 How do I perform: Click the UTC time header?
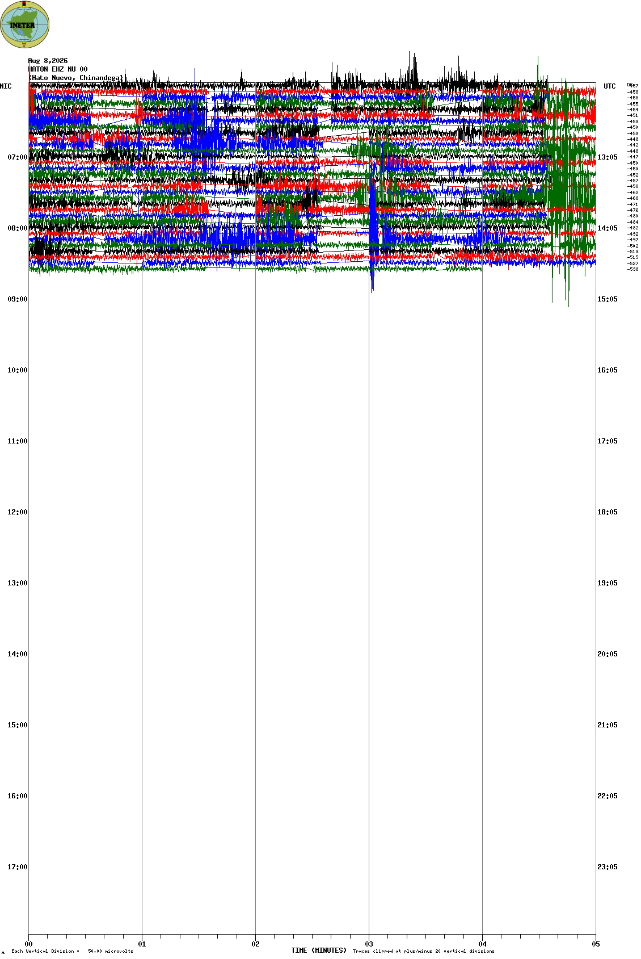click(x=610, y=86)
